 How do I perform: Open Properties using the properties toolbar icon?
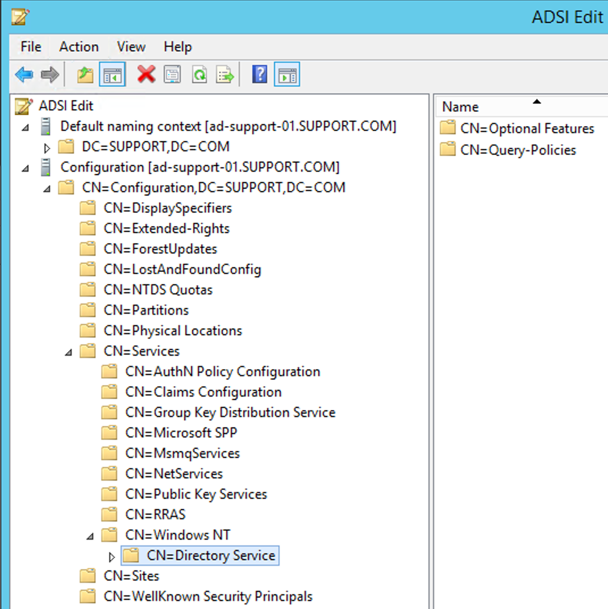click(x=173, y=74)
